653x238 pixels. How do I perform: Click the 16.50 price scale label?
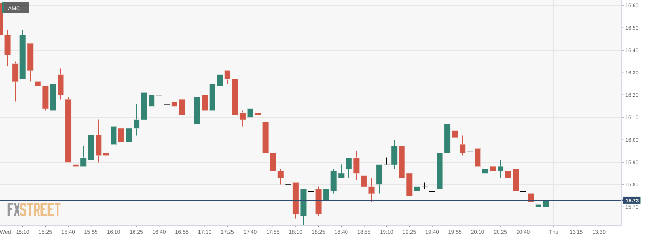tap(632, 28)
